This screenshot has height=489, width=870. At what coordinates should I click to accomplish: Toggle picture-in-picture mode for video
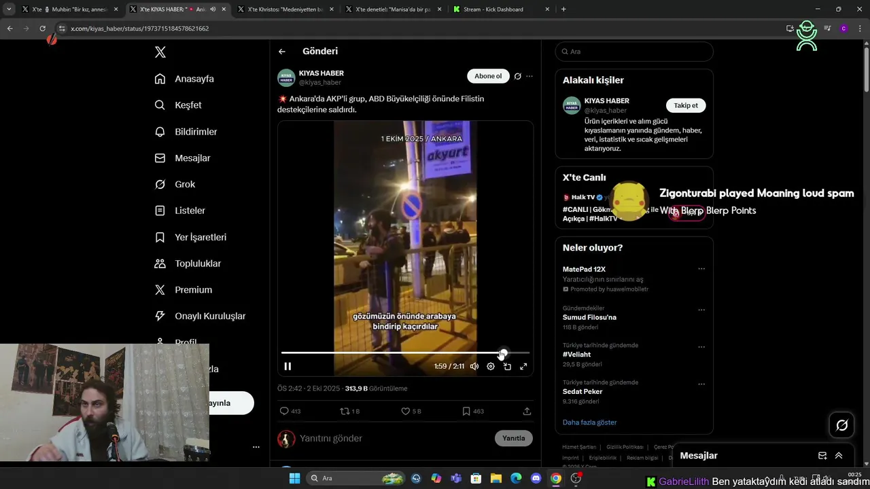point(507,366)
